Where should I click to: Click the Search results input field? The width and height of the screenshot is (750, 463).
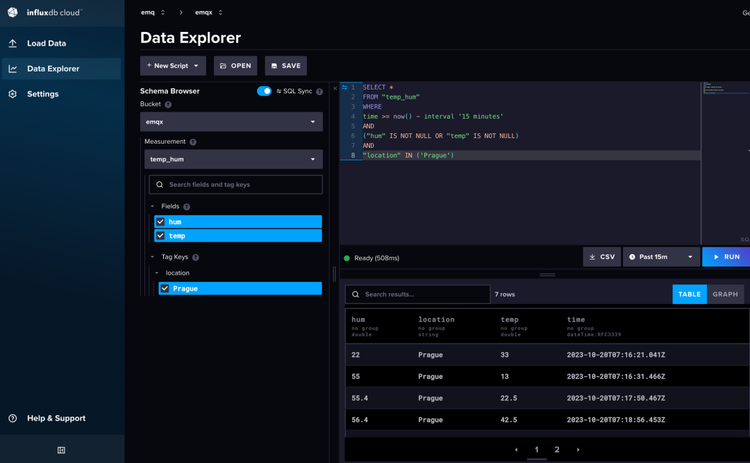[417, 294]
